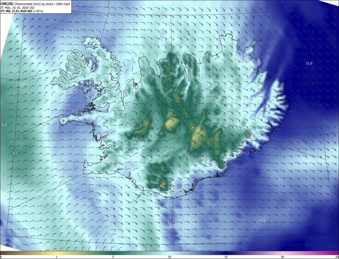The image size is (339, 259).
Task: Click the 7.7 value label on the map
Action: pos(152,236)
